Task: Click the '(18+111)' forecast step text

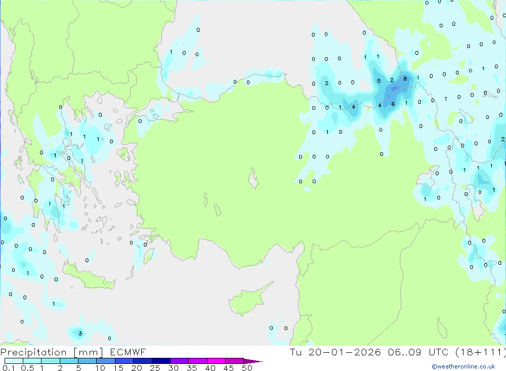Action: (x=480, y=352)
